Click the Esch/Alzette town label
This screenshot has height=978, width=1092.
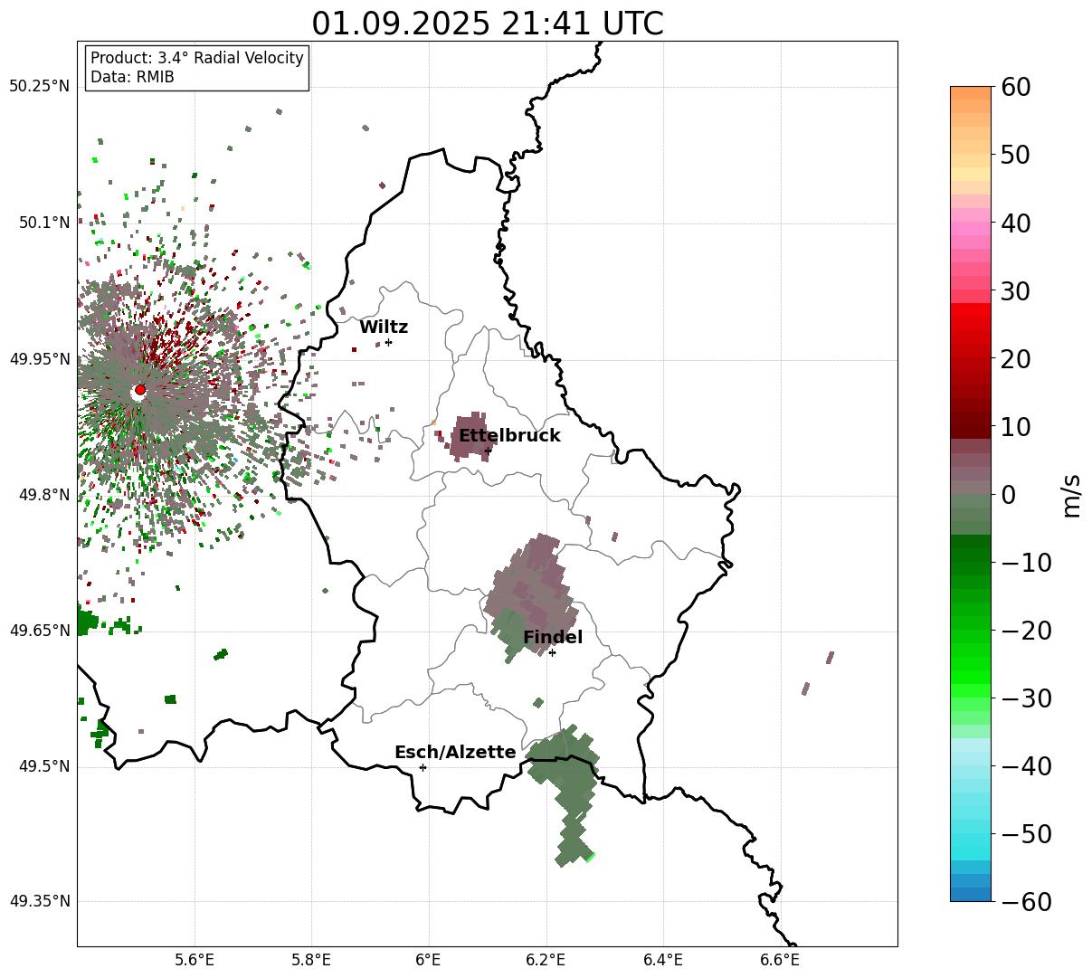[x=455, y=752]
